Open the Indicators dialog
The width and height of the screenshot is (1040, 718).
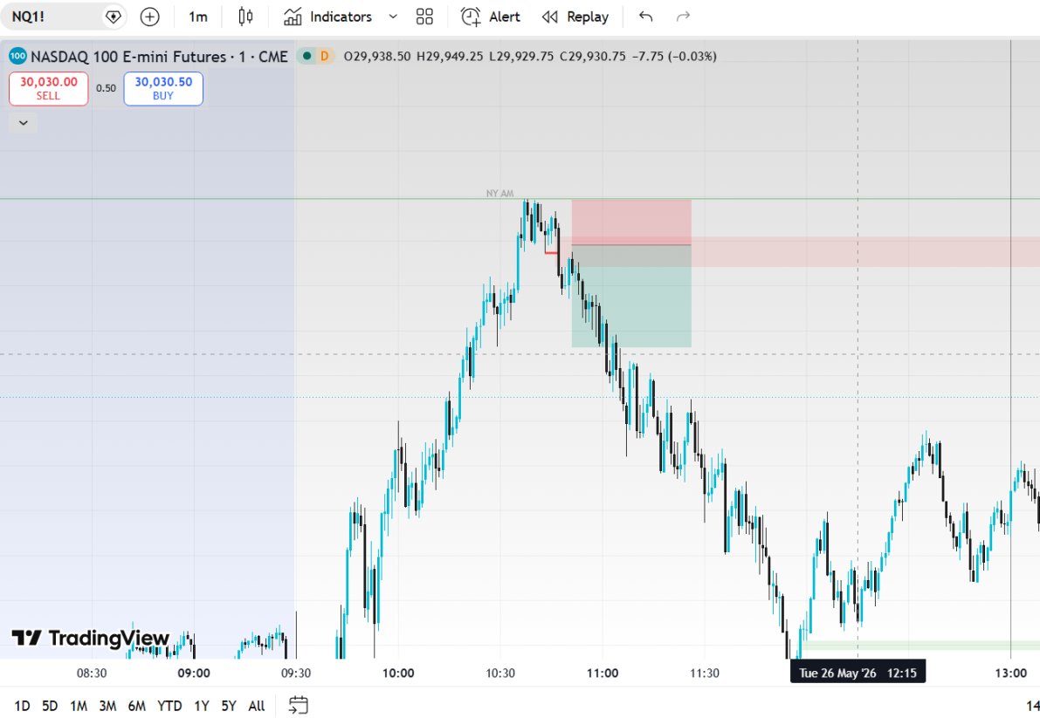click(x=328, y=17)
